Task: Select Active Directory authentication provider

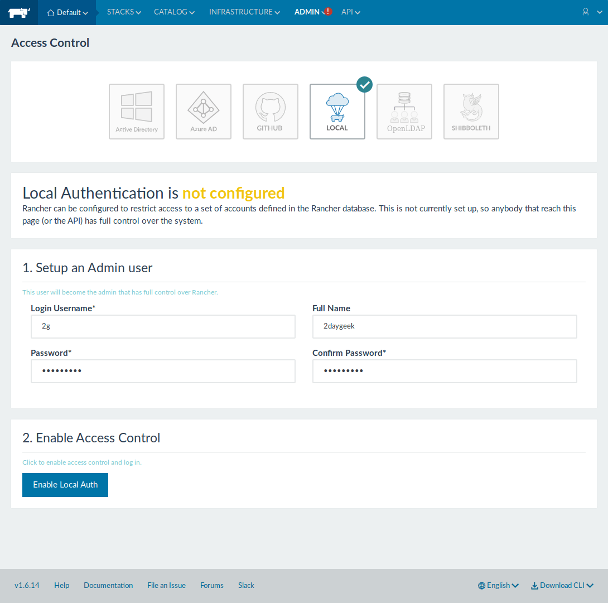Action: tap(137, 112)
